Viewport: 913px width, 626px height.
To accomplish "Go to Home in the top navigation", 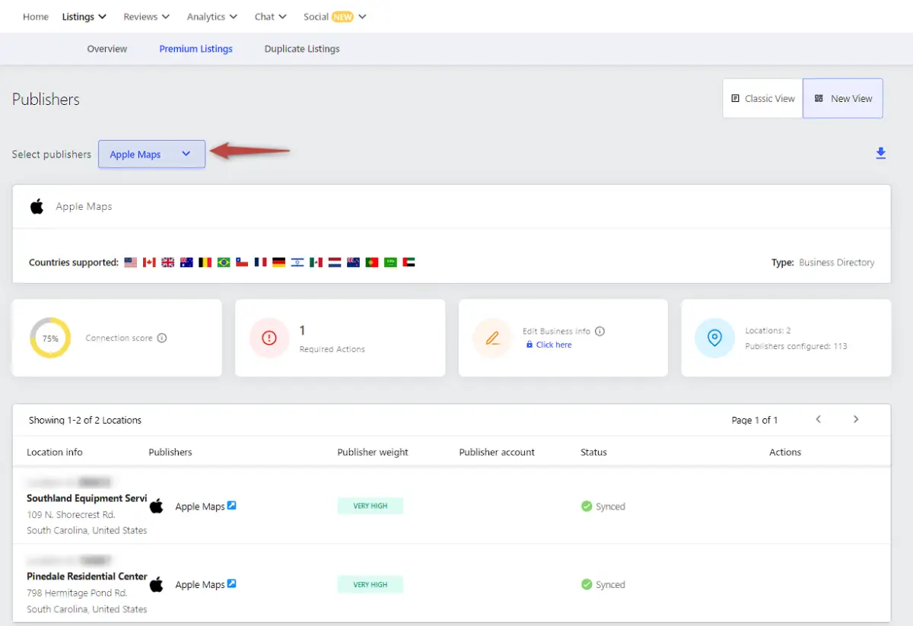I will [36, 17].
